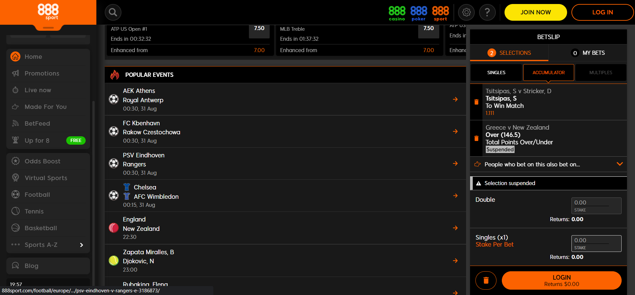Open Chelsea v AFC Wimbledon arrow
Image resolution: width=635 pixels, height=295 pixels.
(455, 195)
